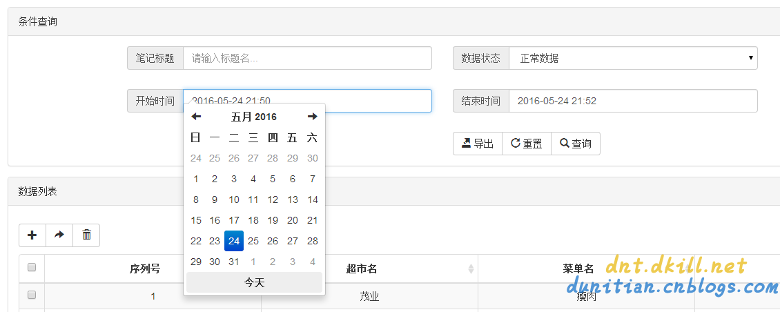
Task: Click the 条件查询 panel heading
Action: point(38,21)
